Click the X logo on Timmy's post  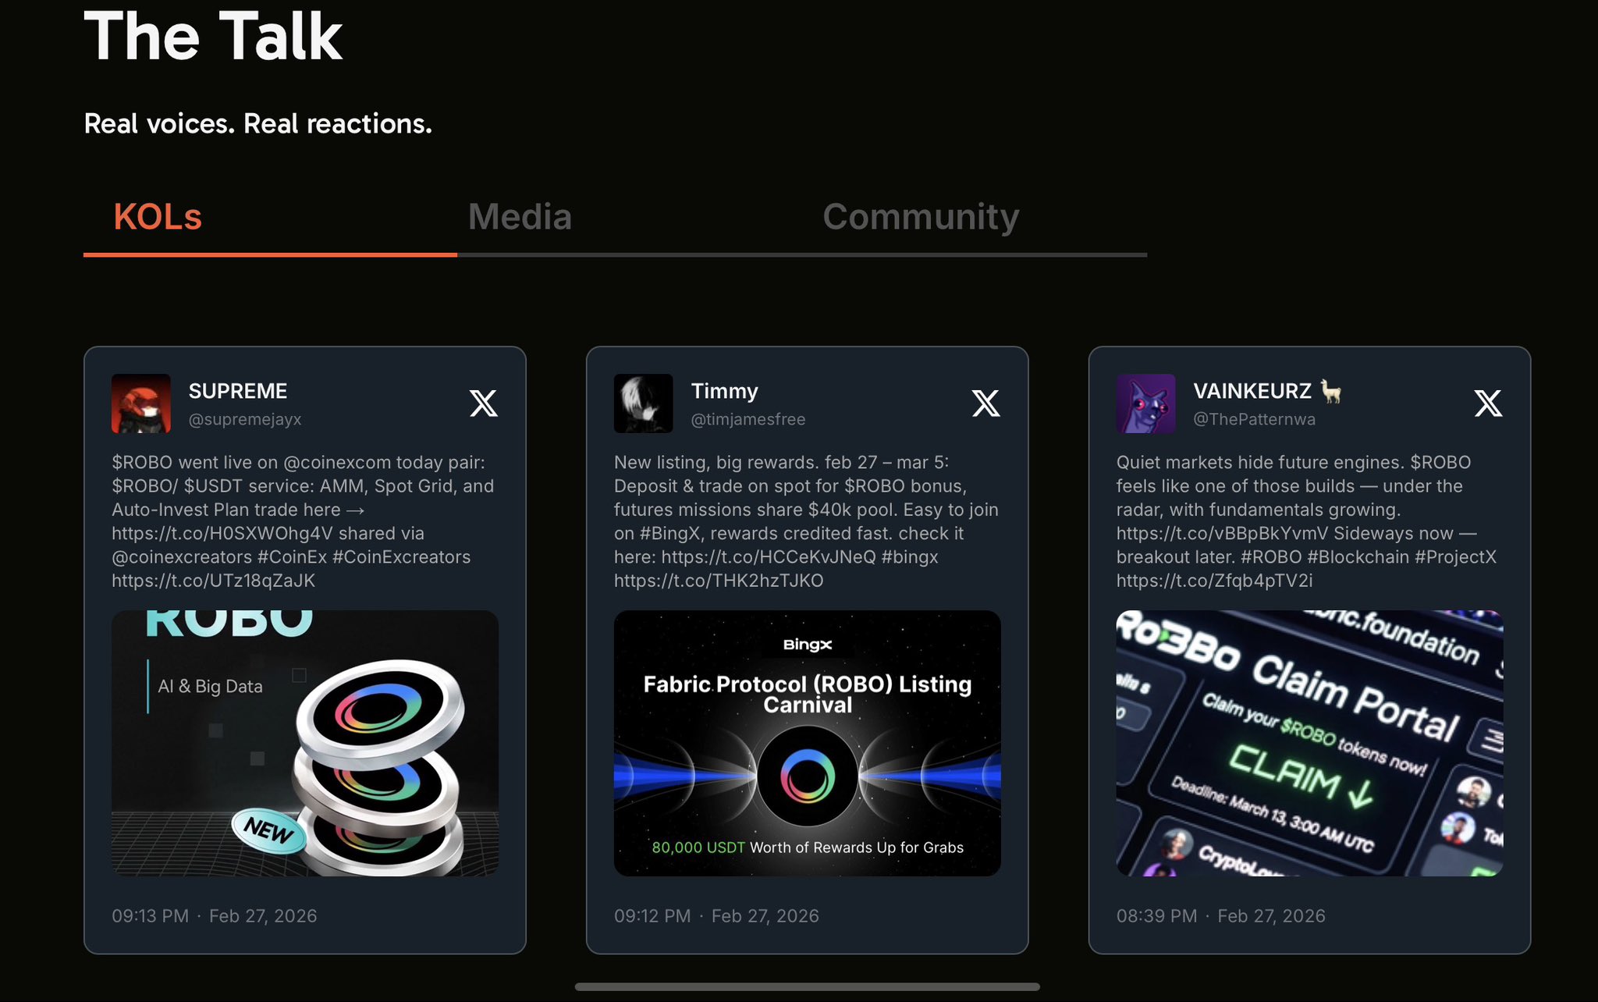(985, 403)
